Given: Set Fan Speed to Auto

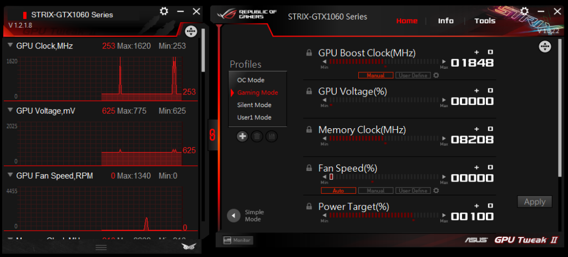Looking at the screenshot, I should pos(339,190).
